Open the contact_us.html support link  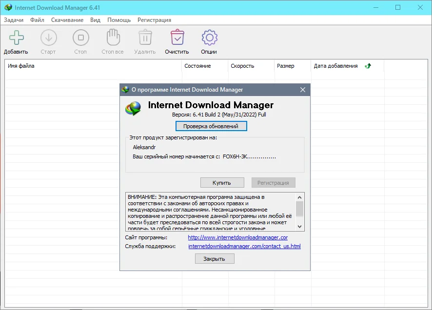(244, 246)
